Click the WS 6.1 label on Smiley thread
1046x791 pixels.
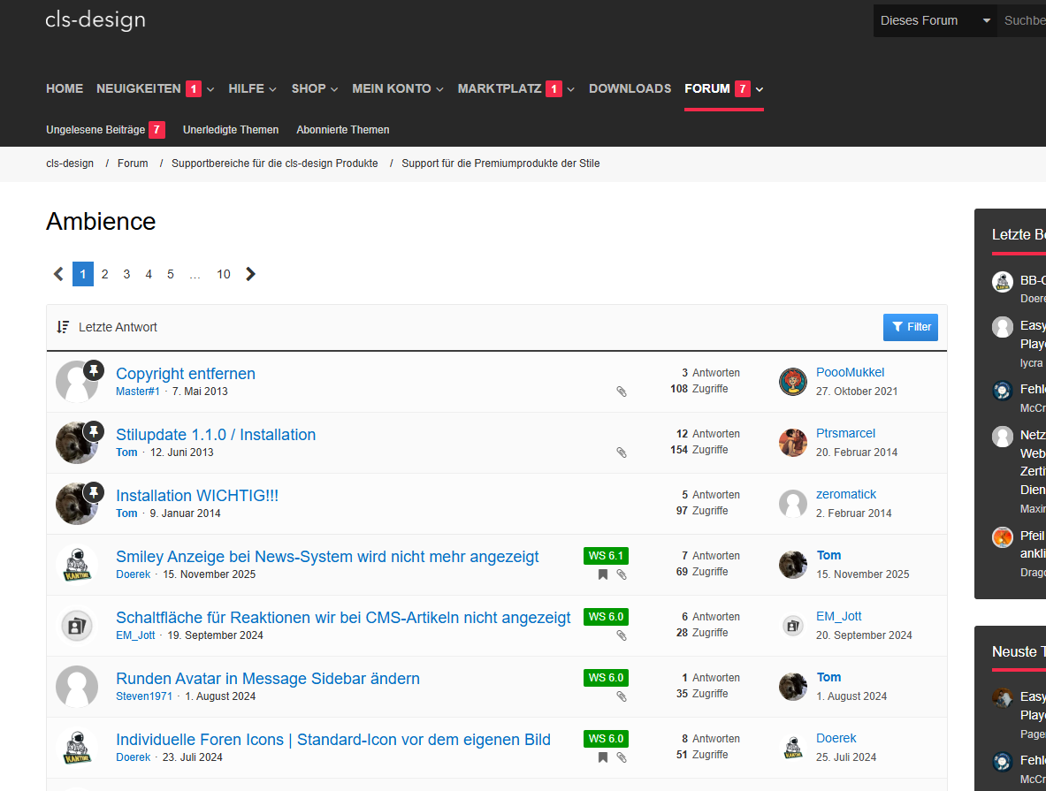[606, 556]
